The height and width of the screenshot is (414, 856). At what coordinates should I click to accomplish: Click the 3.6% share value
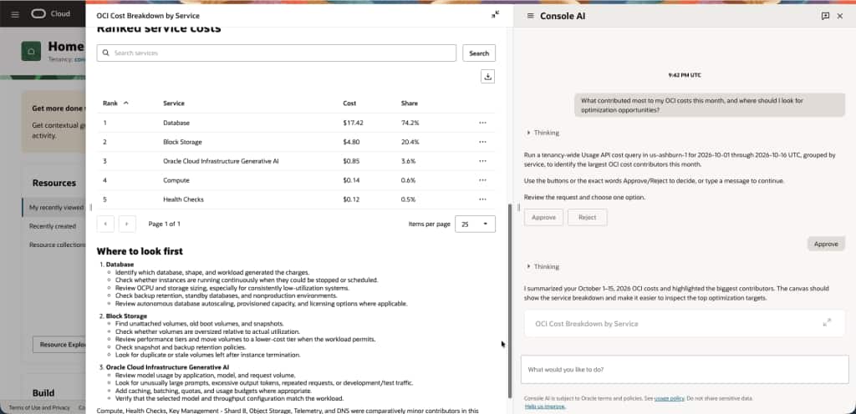[408, 161]
